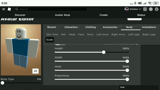Click the Height slider handle

click(104, 52)
